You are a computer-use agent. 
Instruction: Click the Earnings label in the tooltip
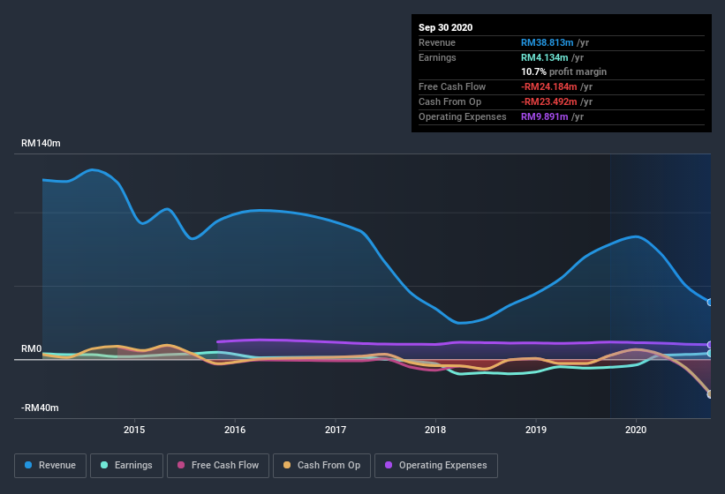tap(437, 57)
